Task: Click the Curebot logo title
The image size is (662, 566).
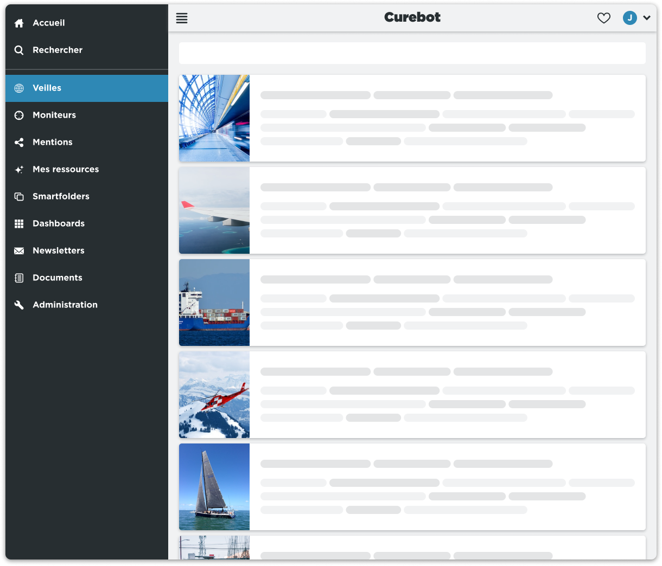Action: [412, 17]
